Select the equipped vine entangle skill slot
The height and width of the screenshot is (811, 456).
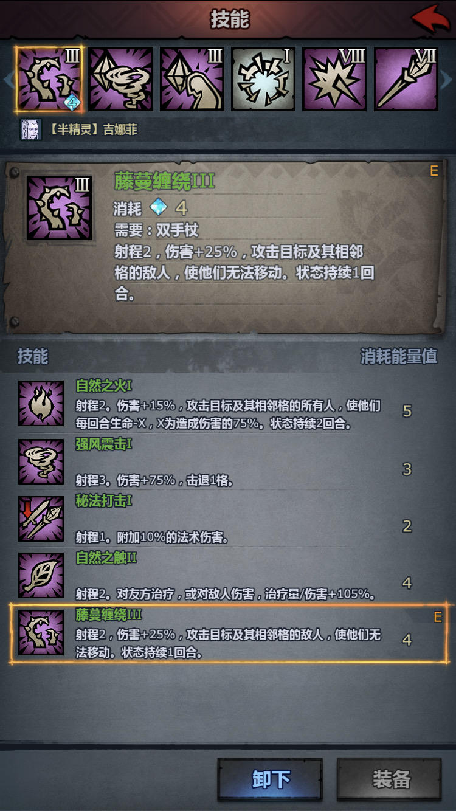click(x=49, y=79)
